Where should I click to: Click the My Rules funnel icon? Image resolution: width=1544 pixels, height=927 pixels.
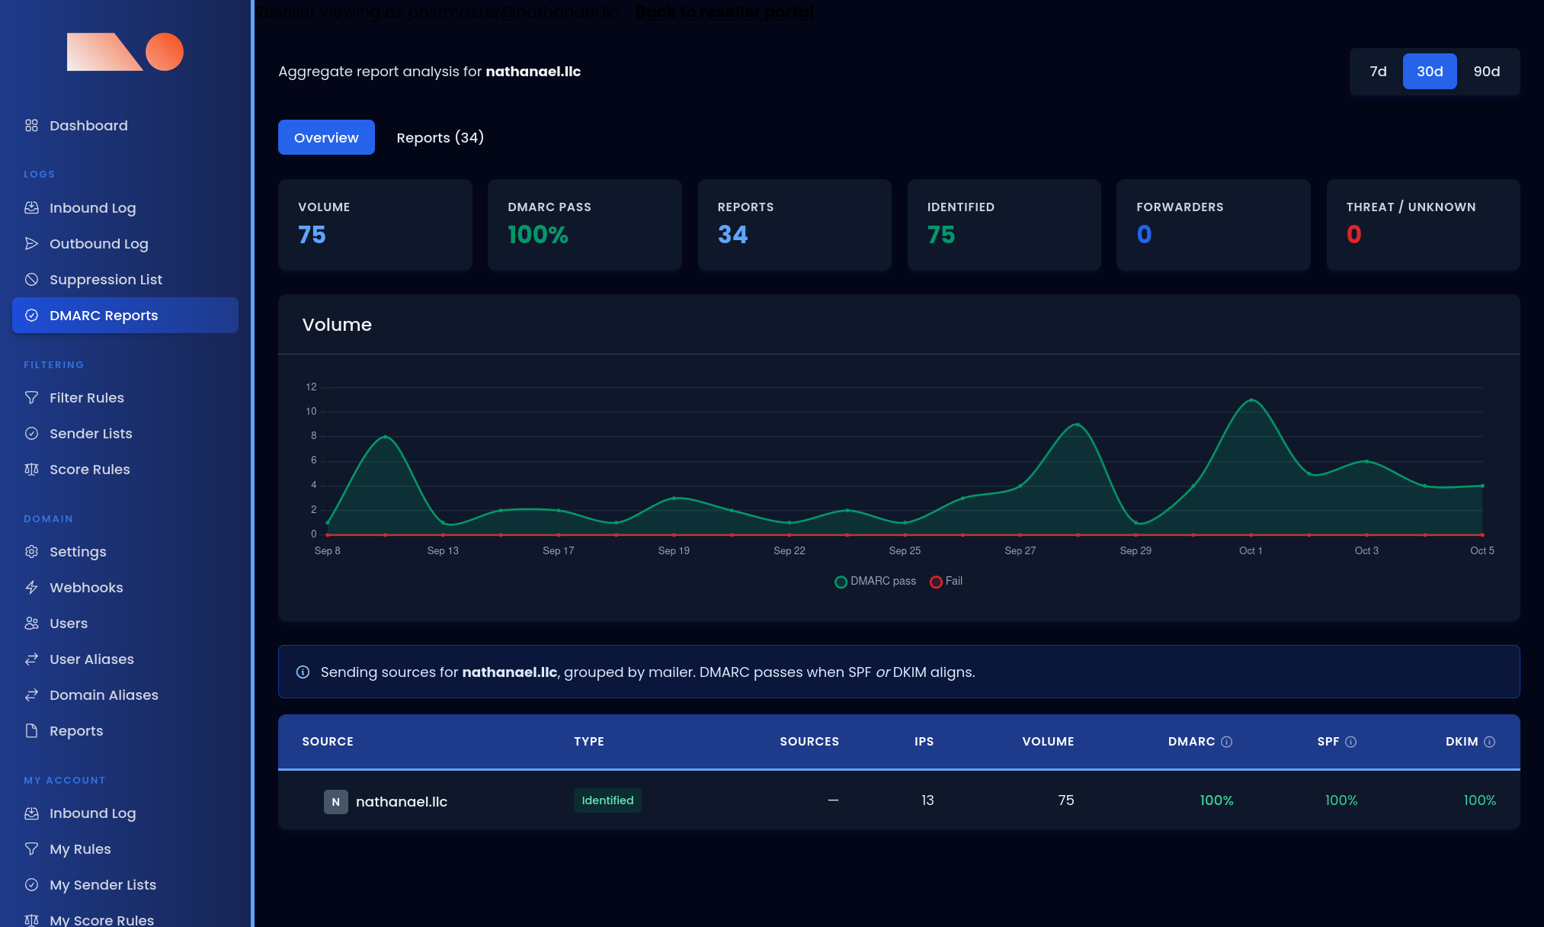coord(31,848)
